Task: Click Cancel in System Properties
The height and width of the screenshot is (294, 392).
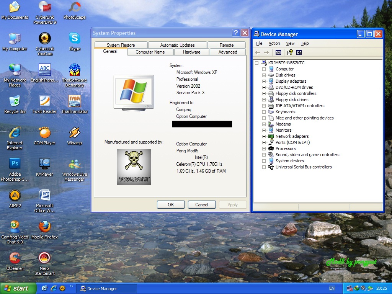Action: (201, 204)
